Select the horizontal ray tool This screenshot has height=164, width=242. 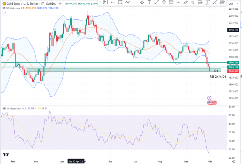(113, 2)
